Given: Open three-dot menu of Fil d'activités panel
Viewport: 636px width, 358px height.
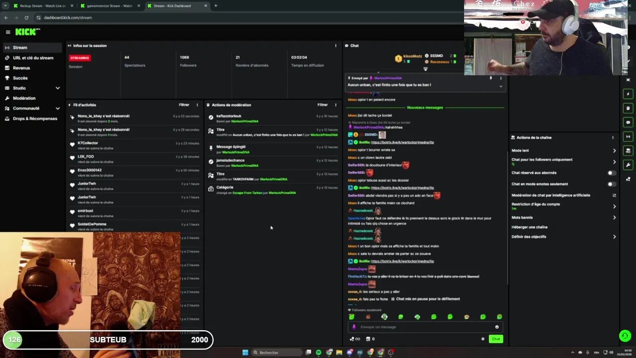Looking at the screenshot, I should click(197, 105).
